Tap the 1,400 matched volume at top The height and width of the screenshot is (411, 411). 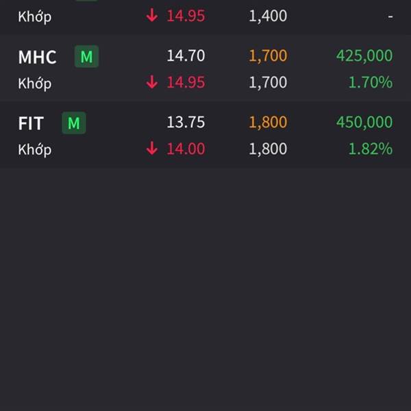click(x=268, y=16)
